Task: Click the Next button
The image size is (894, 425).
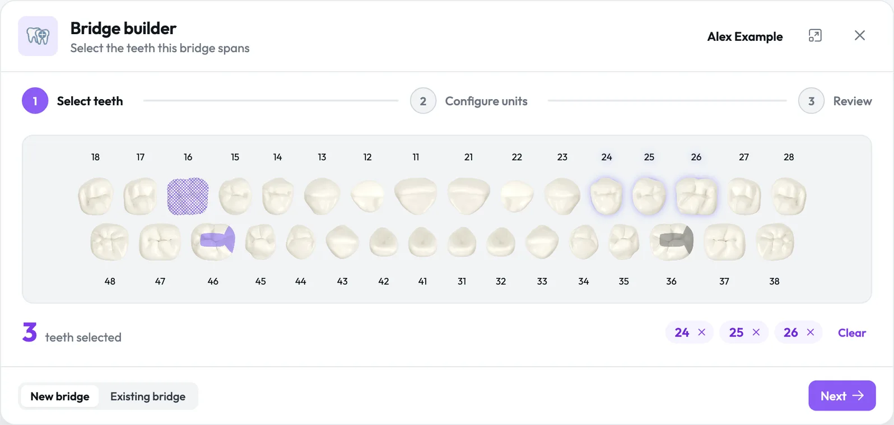Action: (x=842, y=396)
